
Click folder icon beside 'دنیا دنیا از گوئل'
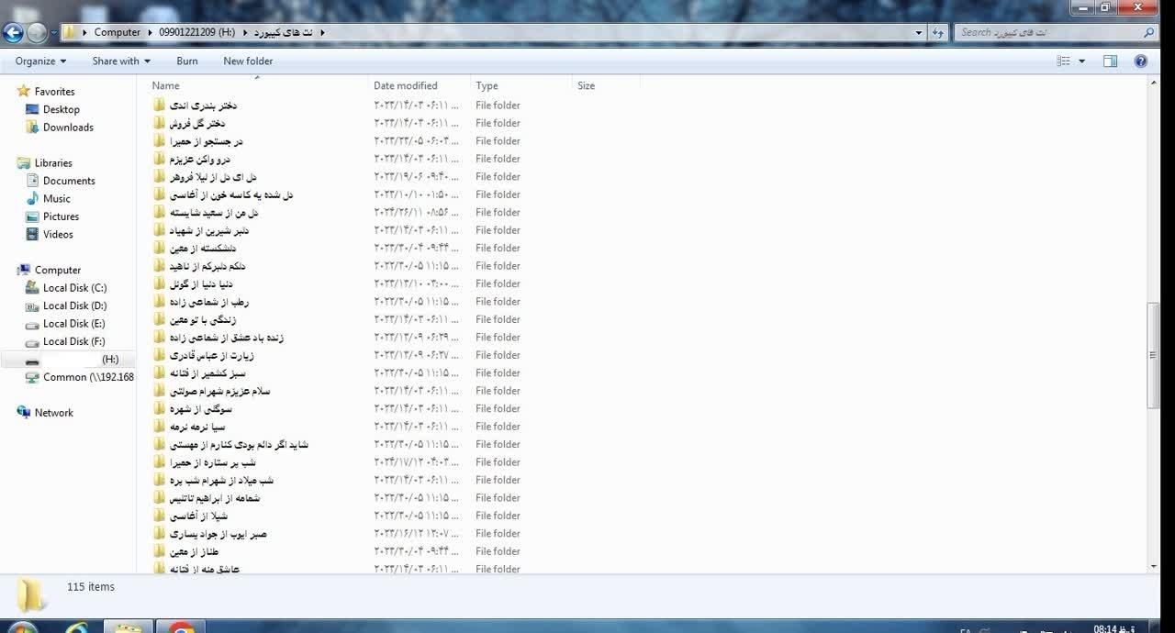(x=159, y=283)
